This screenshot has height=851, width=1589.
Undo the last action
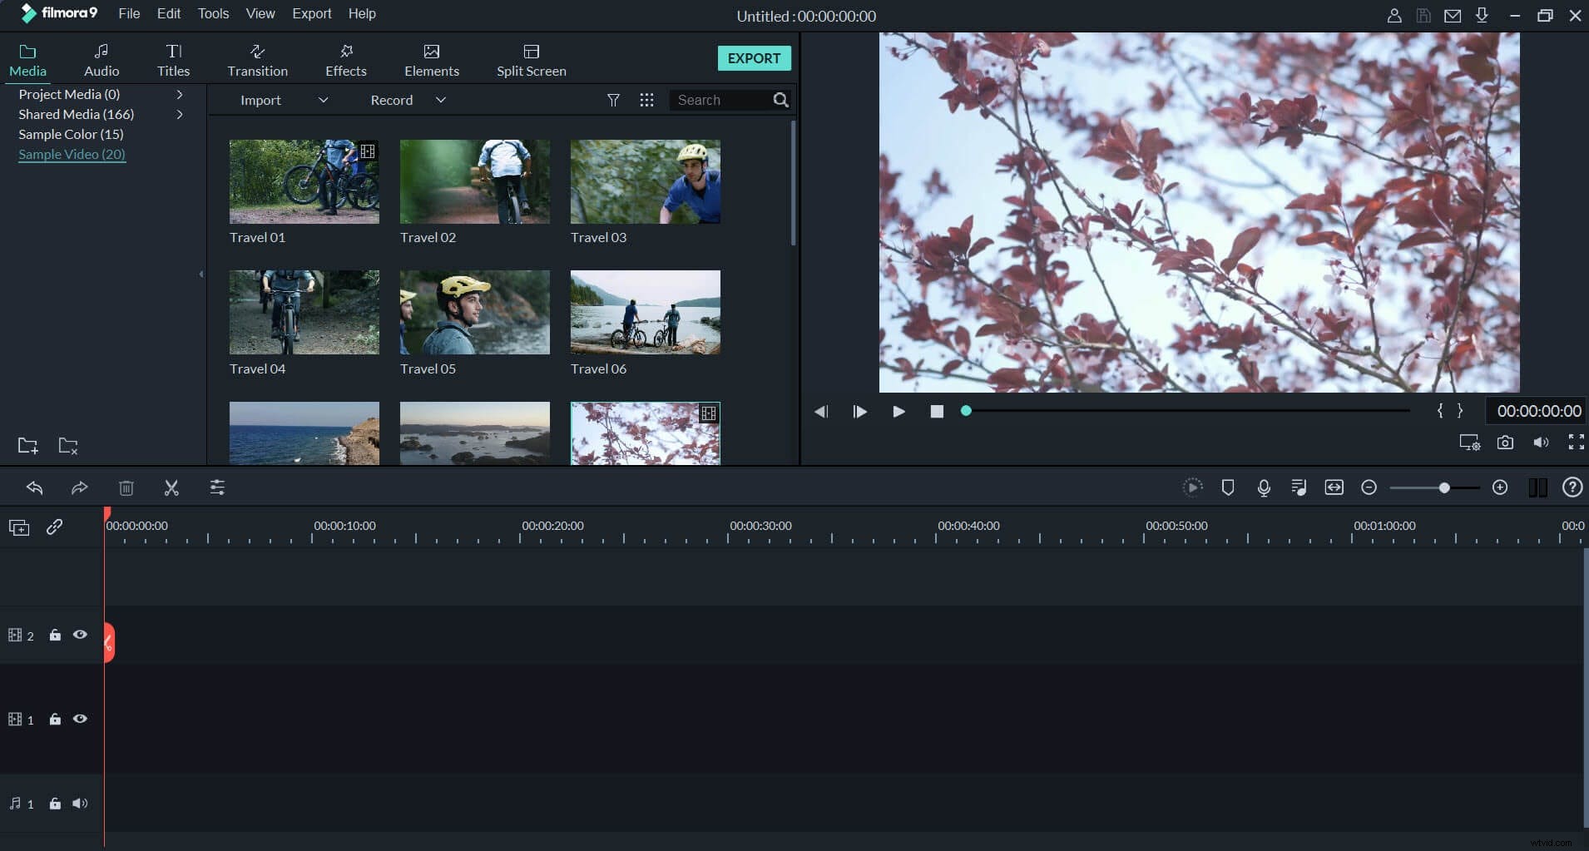tap(35, 487)
